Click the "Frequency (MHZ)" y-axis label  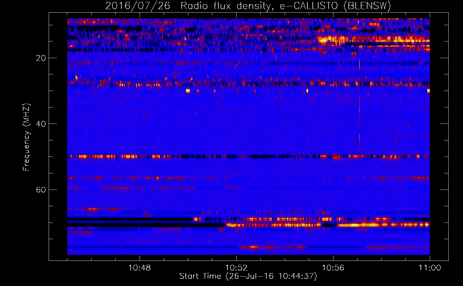[x=26, y=137]
